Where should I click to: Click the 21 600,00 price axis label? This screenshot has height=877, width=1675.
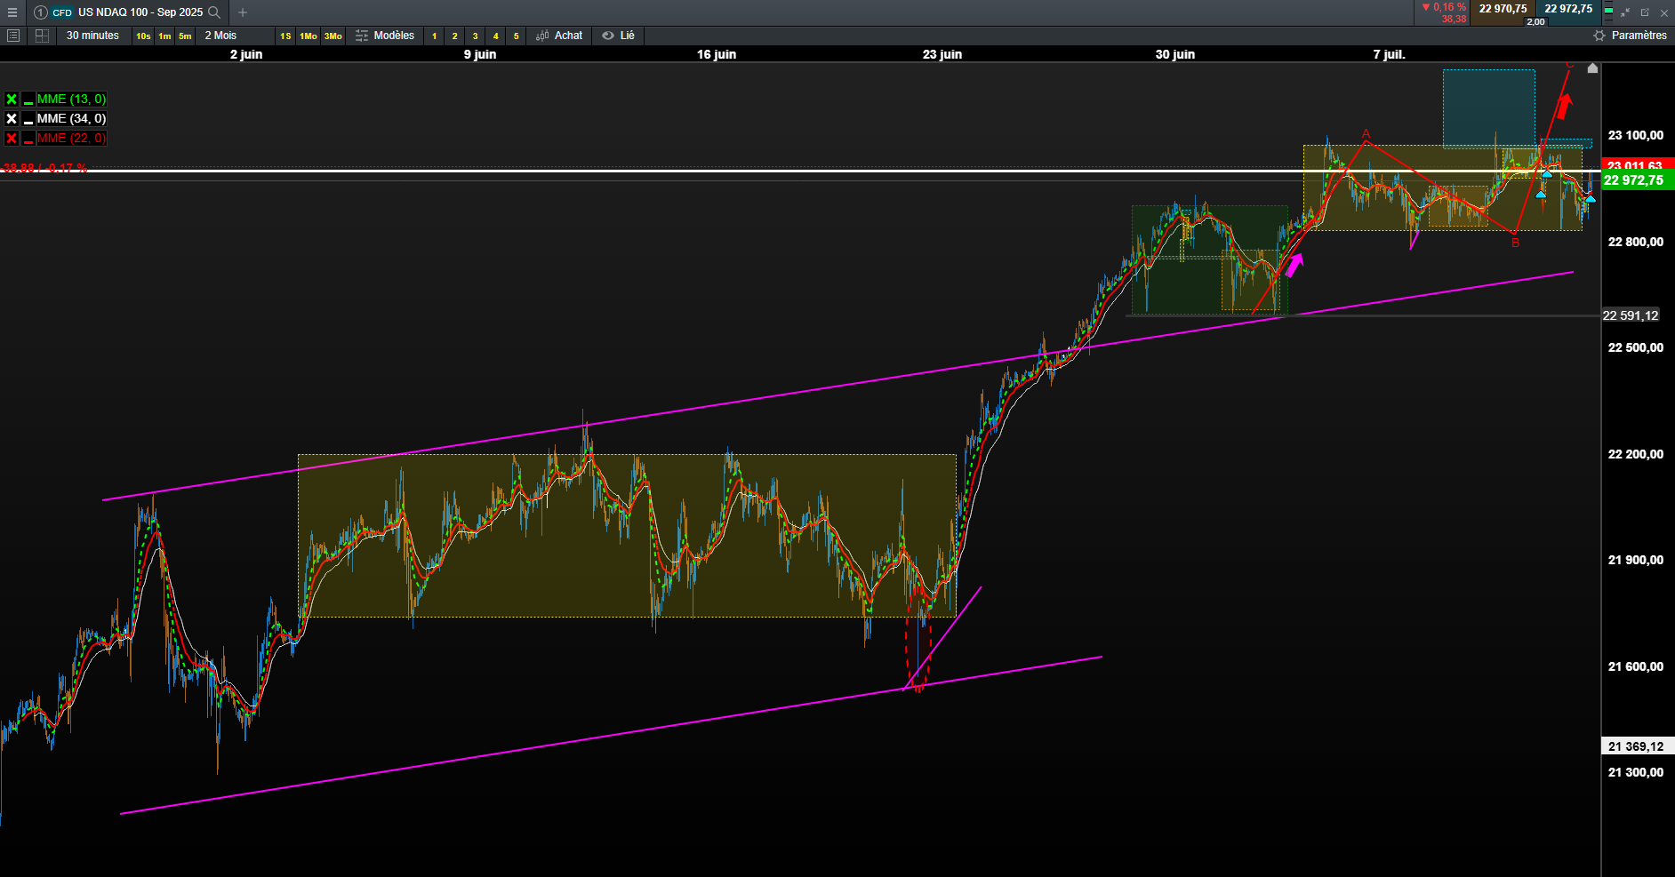(1636, 666)
